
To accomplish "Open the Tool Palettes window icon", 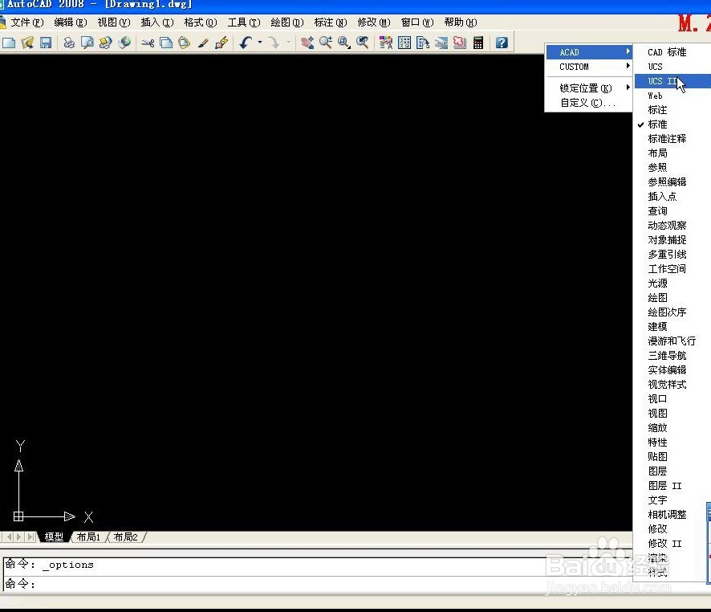I will tap(423, 43).
